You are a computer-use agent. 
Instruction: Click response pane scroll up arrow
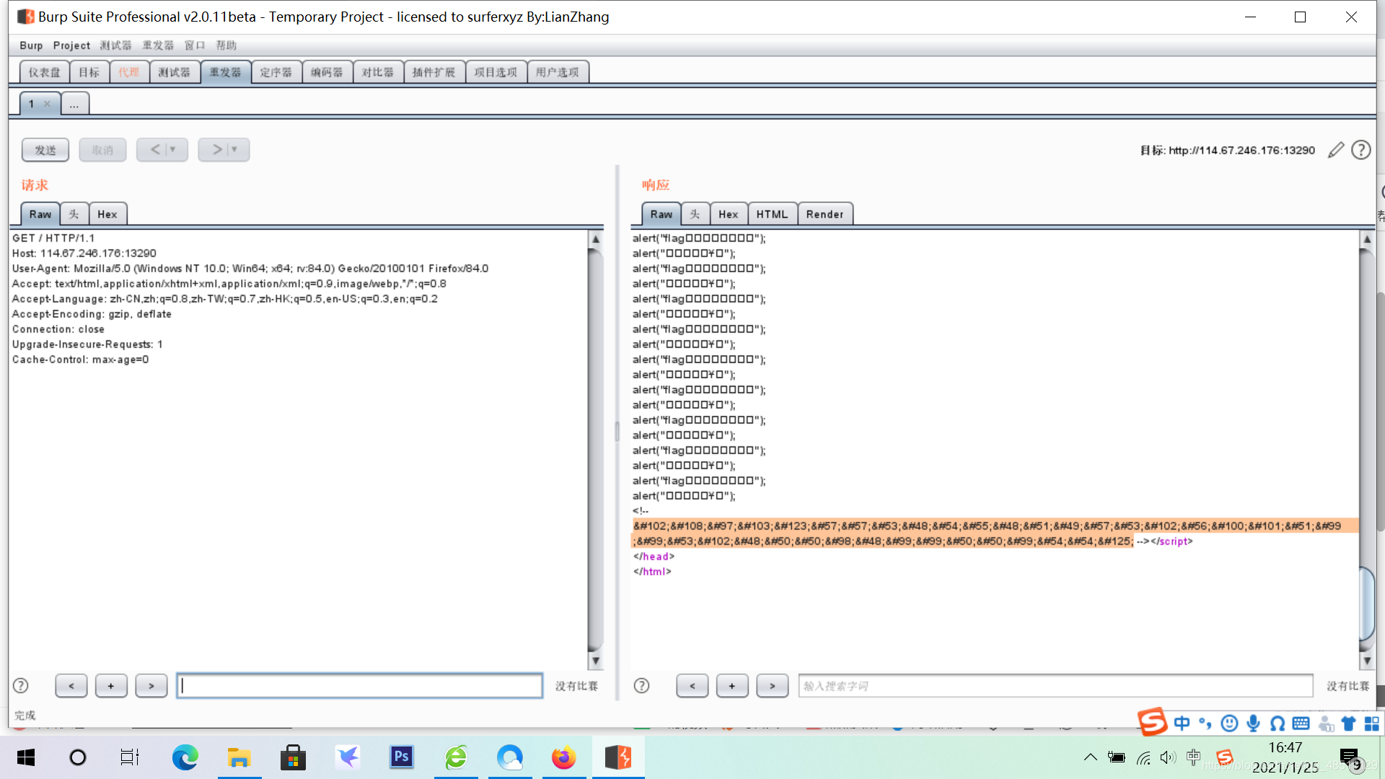coord(1366,239)
